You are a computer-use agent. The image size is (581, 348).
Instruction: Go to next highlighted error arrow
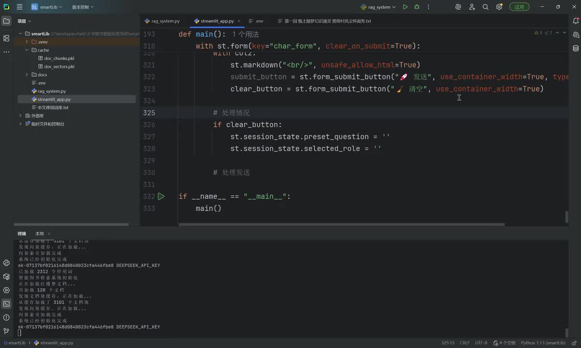(x=565, y=33)
